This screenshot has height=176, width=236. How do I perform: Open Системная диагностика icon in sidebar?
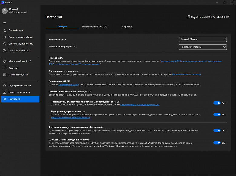coord(5,44)
